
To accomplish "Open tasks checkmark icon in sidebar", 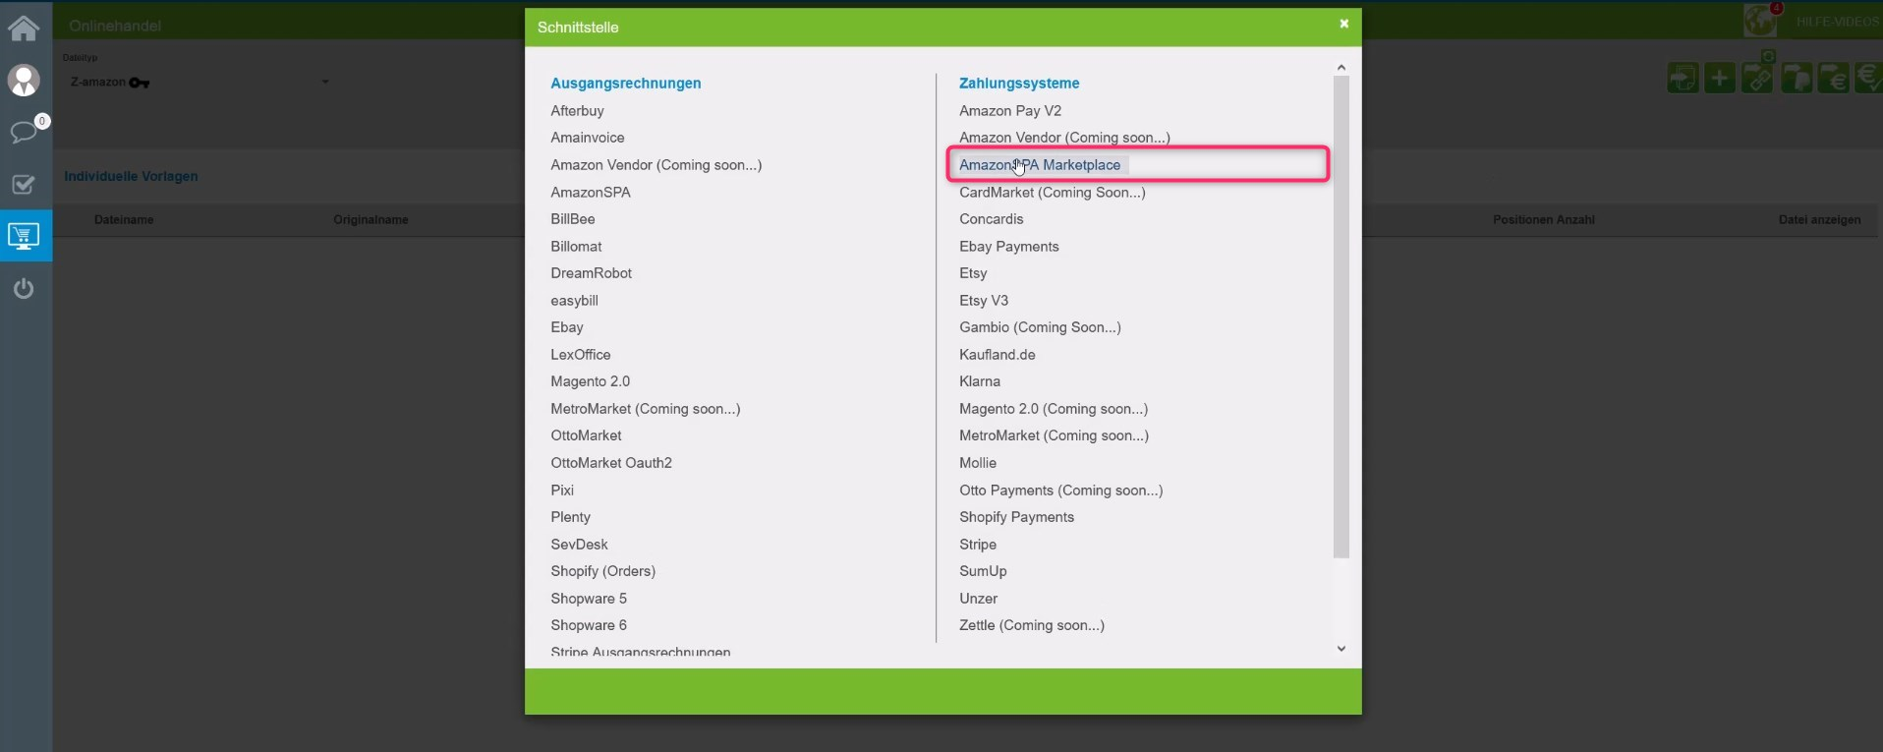I will coord(24,185).
